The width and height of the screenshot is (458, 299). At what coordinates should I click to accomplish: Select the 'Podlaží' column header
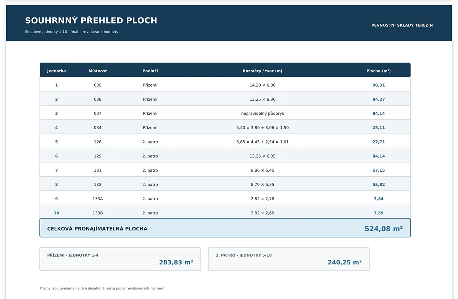click(150, 71)
